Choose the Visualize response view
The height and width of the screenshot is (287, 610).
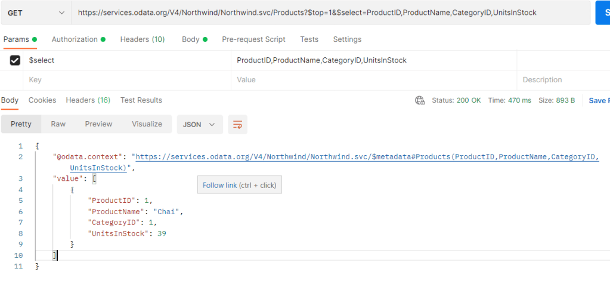coord(147,124)
